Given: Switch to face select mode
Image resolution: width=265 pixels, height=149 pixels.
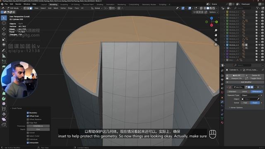Looking at the screenshot, I should click(x=31, y=8).
